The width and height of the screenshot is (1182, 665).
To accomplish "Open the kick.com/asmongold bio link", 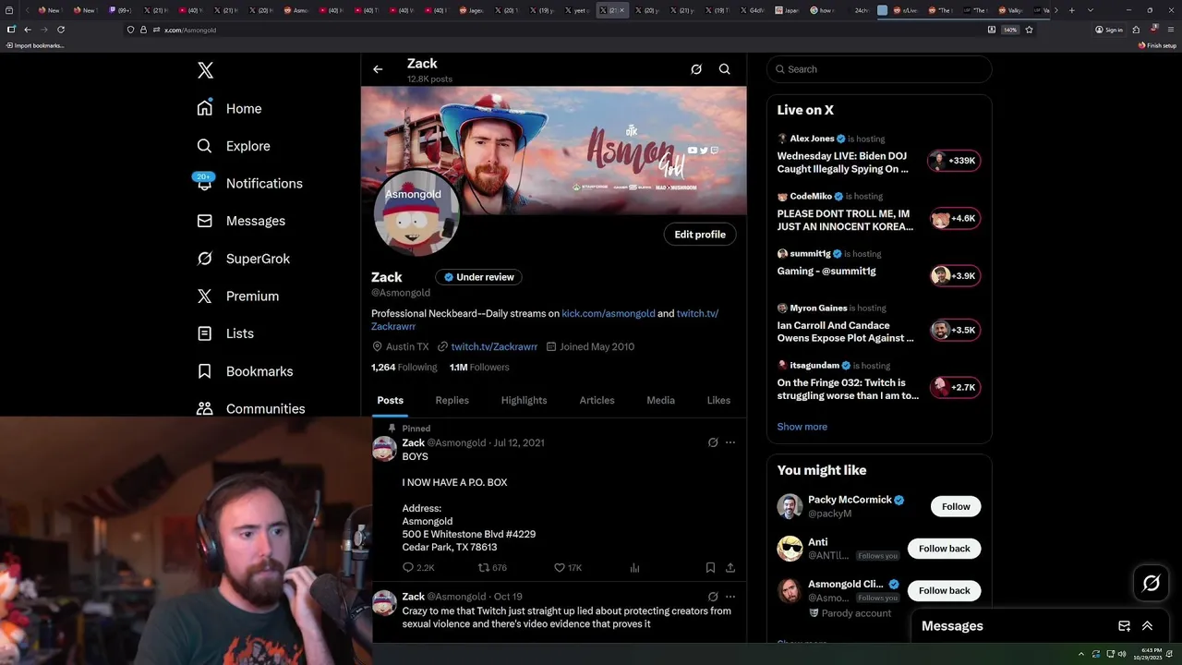I will (x=609, y=313).
